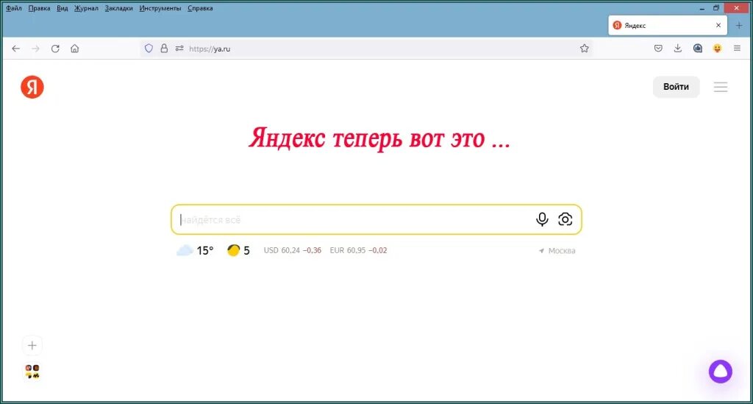The image size is (753, 404).
Task: Search by image with camera icon
Action: pos(565,219)
